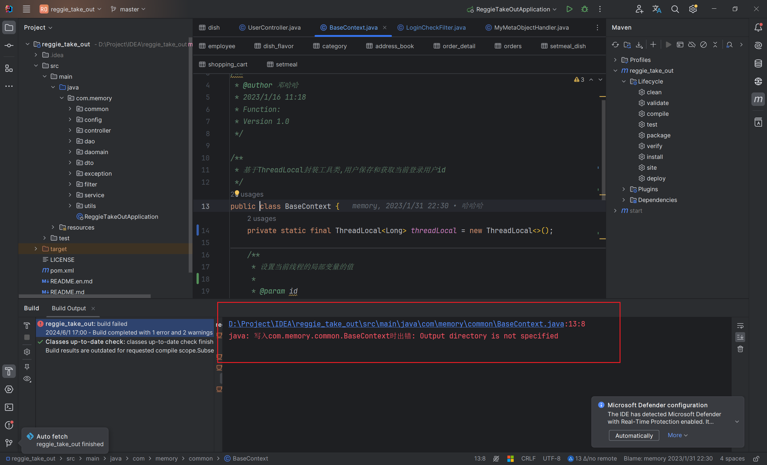This screenshot has height=465, width=767.
Task: Run the selected Maven build
Action: tap(668, 45)
